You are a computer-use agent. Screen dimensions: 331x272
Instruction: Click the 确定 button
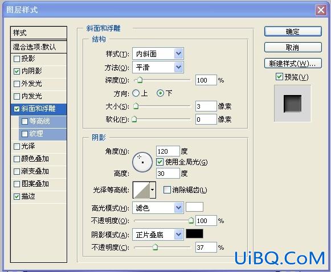point(293,31)
